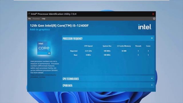Expand the CPUID Data section

tap(152, 85)
